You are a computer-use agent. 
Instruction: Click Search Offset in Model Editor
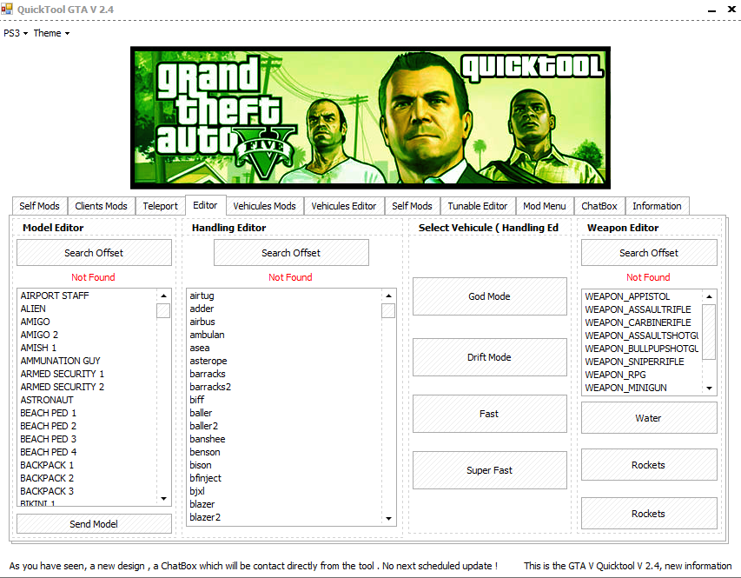pyautogui.click(x=94, y=253)
